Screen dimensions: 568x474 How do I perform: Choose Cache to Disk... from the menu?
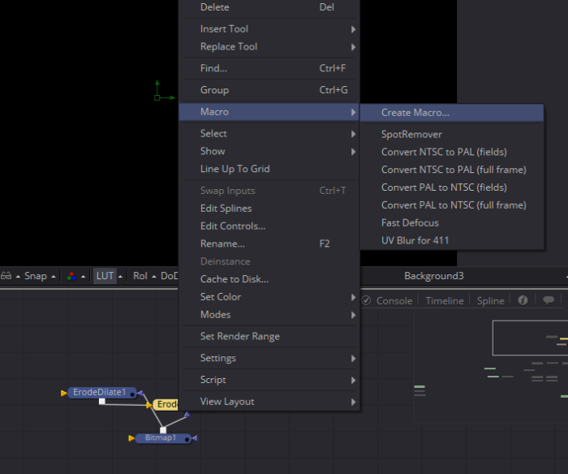[x=269, y=279]
